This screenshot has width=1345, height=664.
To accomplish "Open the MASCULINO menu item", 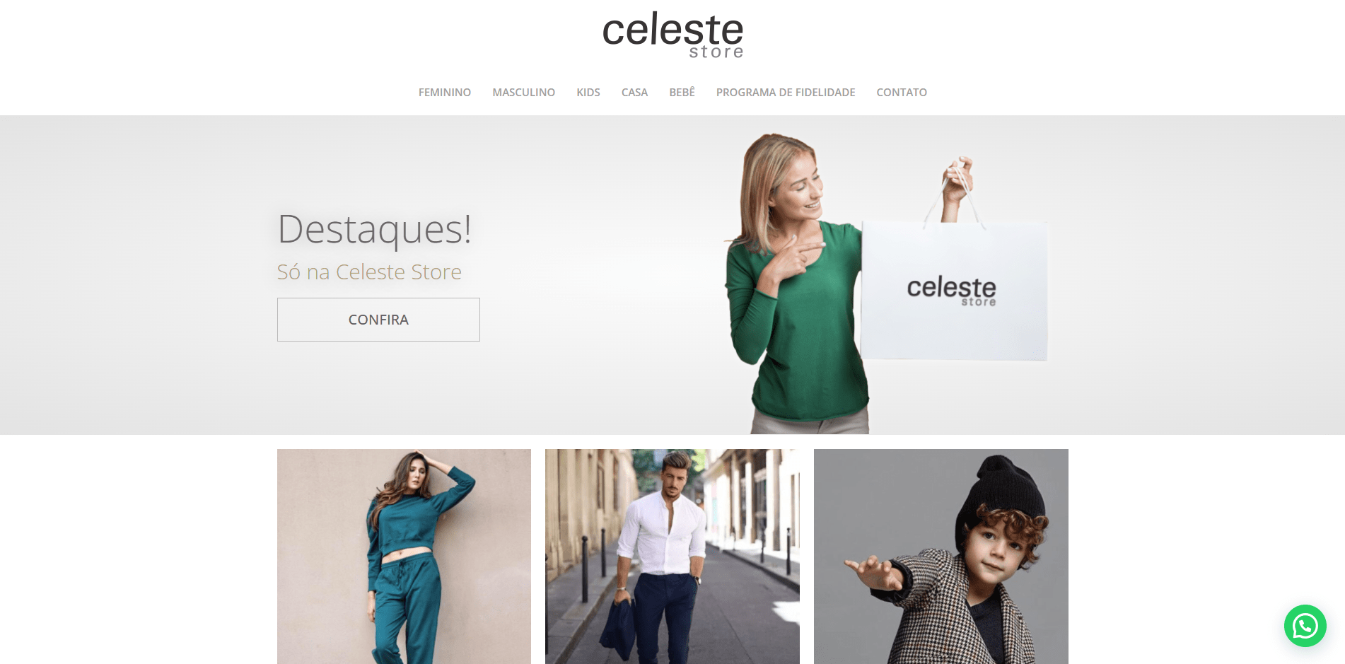I will pyautogui.click(x=524, y=93).
